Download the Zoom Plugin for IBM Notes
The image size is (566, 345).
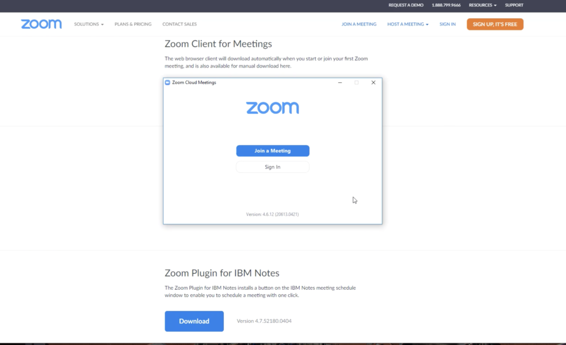(x=194, y=321)
